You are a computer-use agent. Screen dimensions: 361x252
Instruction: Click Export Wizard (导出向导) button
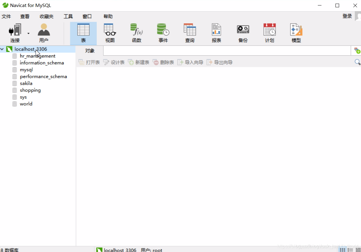click(x=220, y=62)
